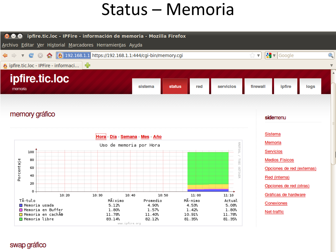Click the green Memoria libre legend swatch
The height and width of the screenshot is (252, 336).
coord(21,219)
